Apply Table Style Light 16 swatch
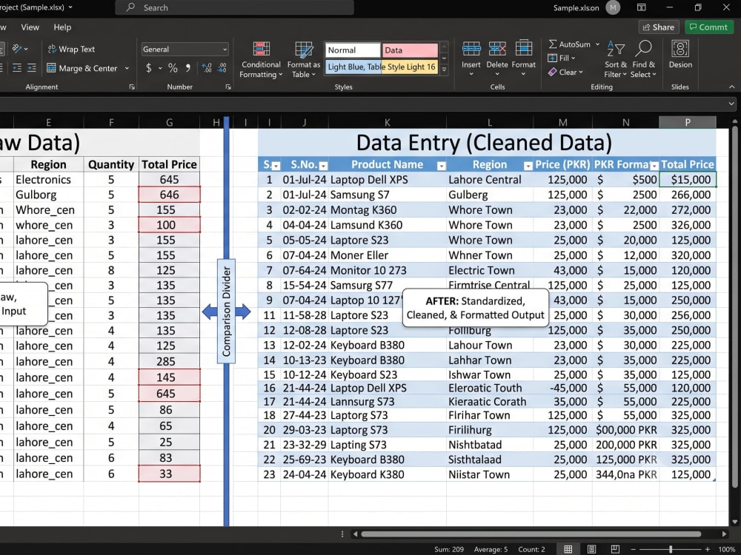 pyautogui.click(x=411, y=67)
